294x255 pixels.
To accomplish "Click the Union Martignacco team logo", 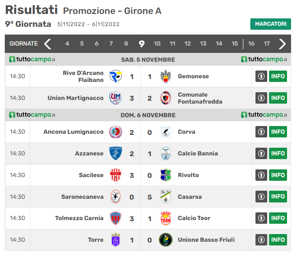I will point(116,98).
